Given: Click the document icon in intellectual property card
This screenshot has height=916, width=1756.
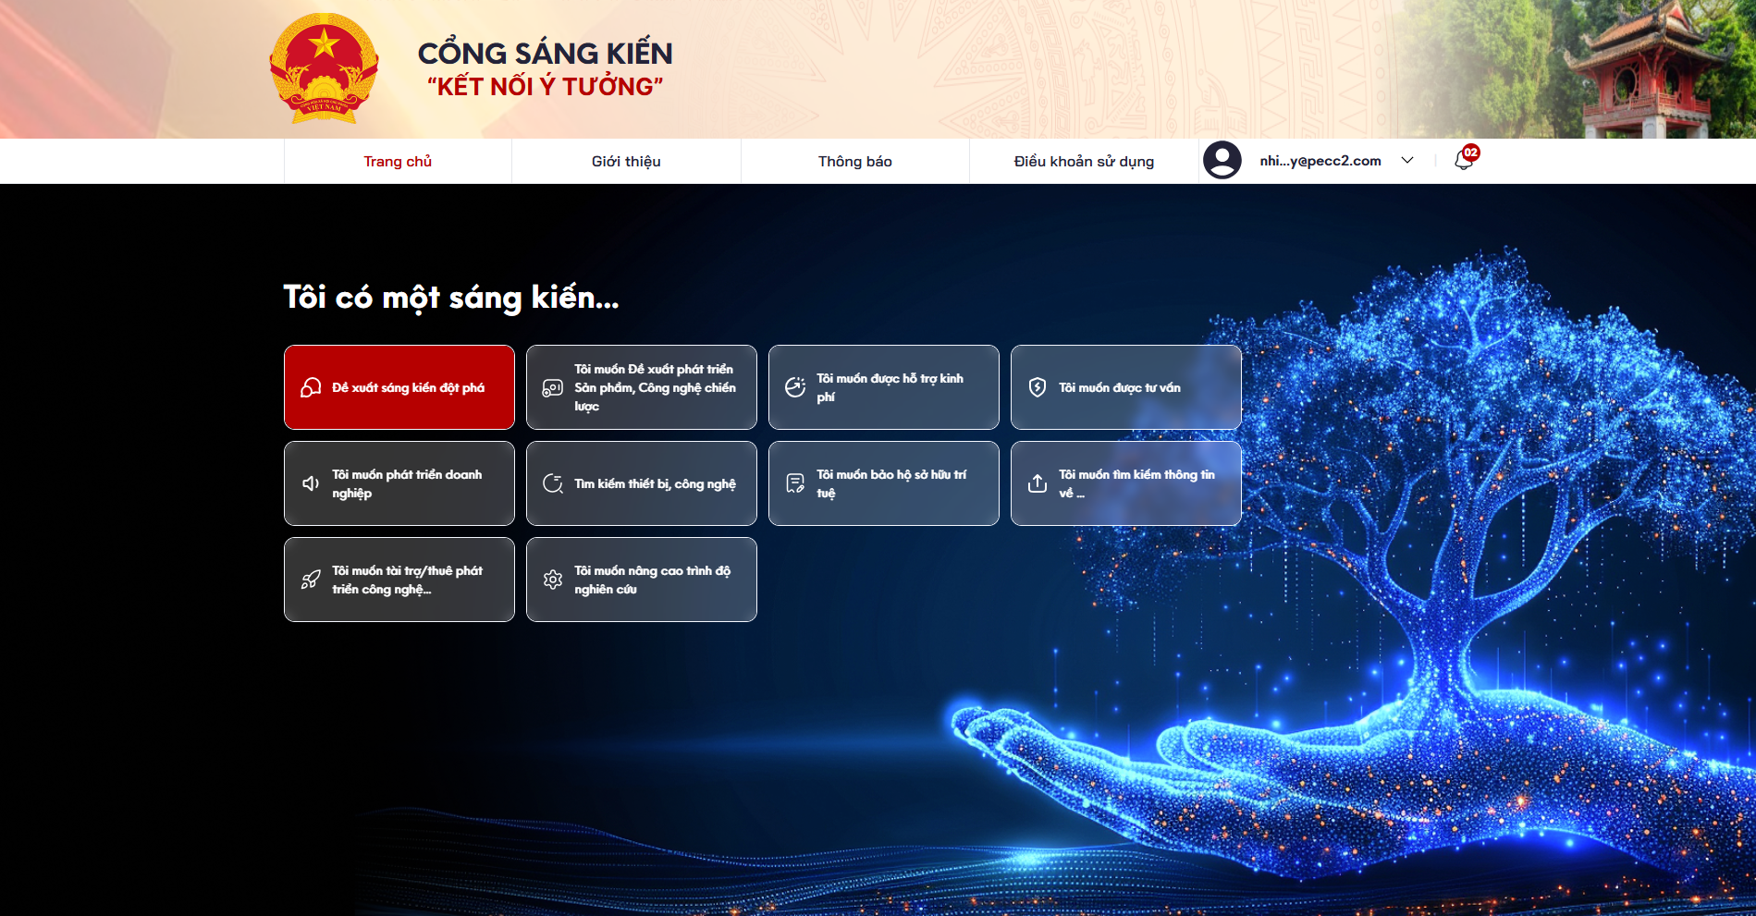Looking at the screenshot, I should tap(795, 483).
